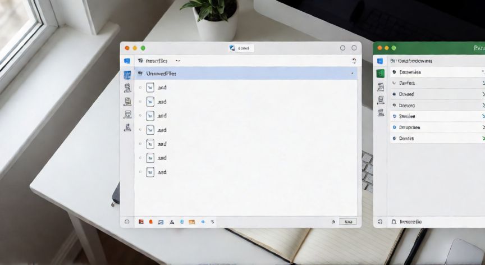Viewport: 485px width, 265px height.
Task: Expand the blue chevron on the 2ambee row
Action: click(483, 116)
